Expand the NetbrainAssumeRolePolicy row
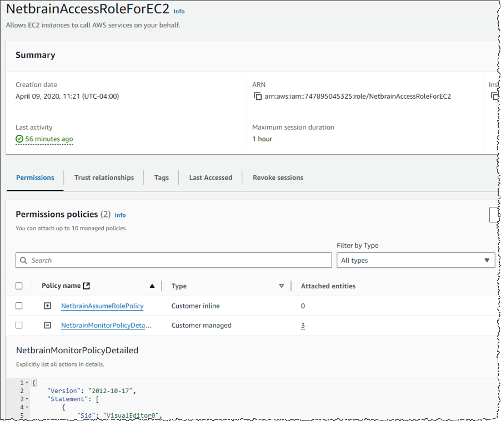This screenshot has width=501, height=421. [48, 306]
